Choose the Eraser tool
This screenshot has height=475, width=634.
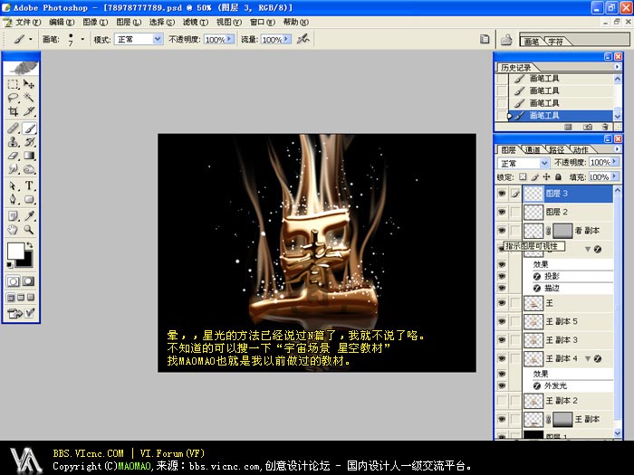(x=13, y=156)
